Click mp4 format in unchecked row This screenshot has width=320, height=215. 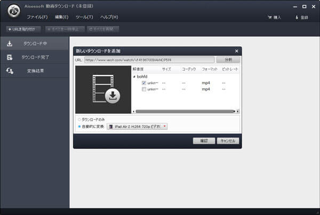tap(206, 89)
